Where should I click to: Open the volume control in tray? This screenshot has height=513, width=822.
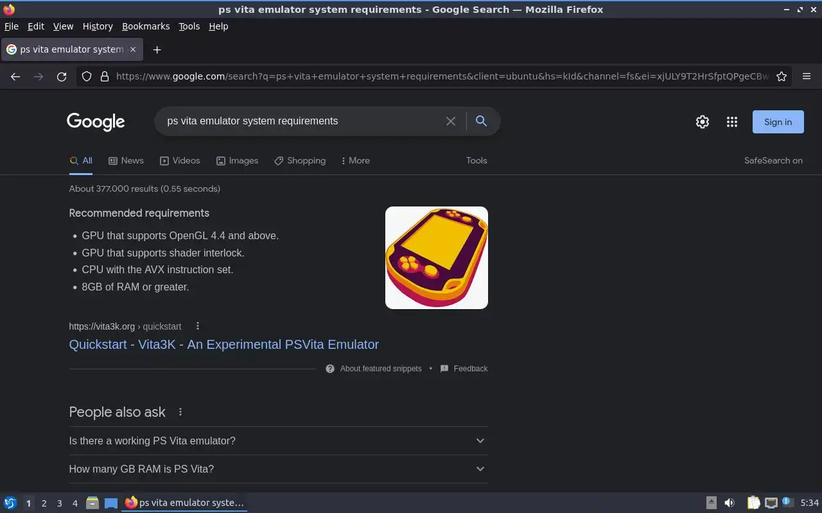point(730,503)
